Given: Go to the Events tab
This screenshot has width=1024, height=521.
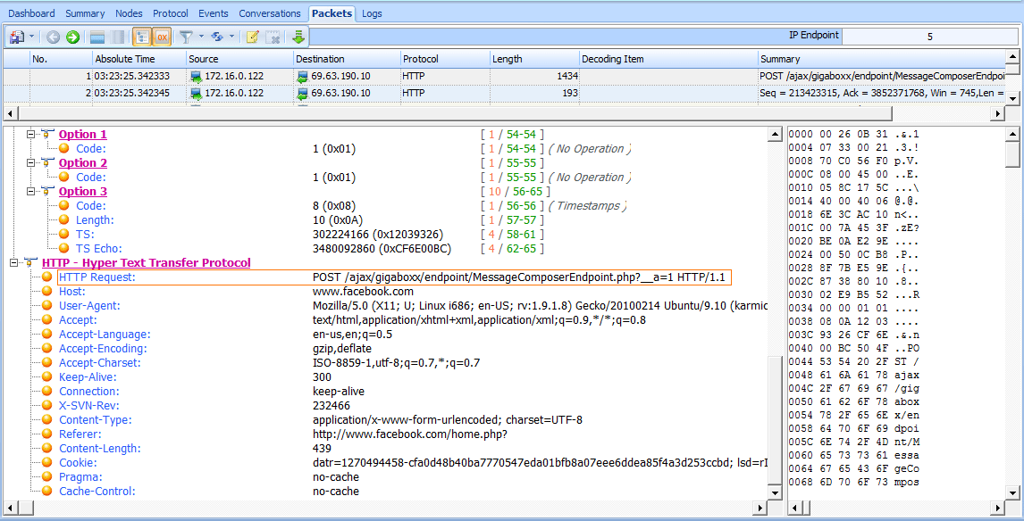Looking at the screenshot, I should click(214, 13).
